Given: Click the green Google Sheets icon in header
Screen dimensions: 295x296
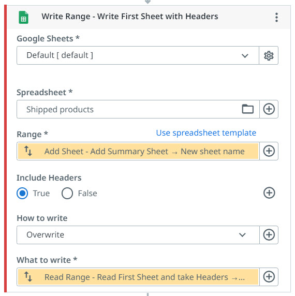Looking at the screenshot, I should click(x=24, y=18).
